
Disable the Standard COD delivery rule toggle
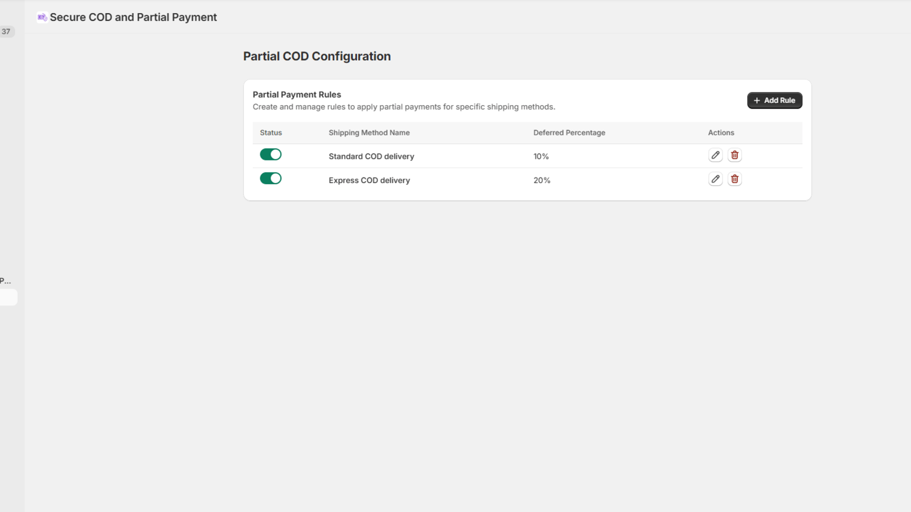[x=270, y=154]
